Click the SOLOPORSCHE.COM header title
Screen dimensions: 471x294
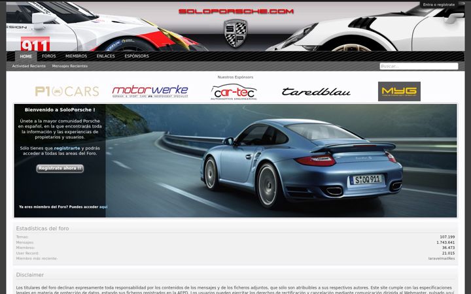[x=235, y=11]
